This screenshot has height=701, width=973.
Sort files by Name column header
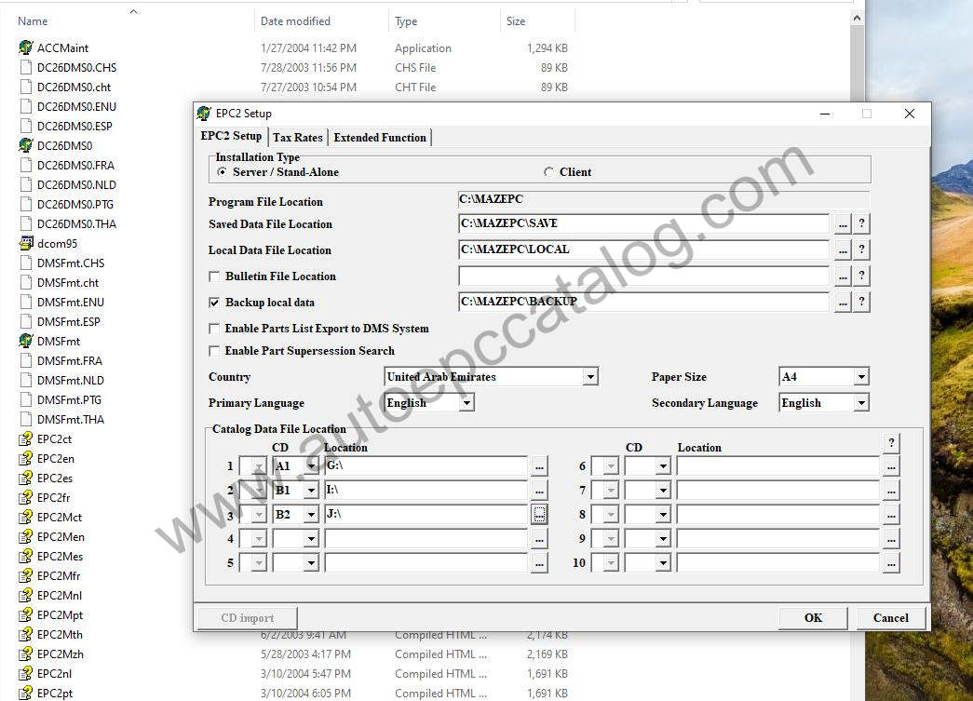coord(33,21)
